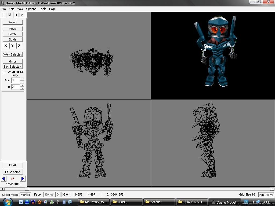Switch to the B tab
The image size is (275, 206).
[x=16, y=15]
